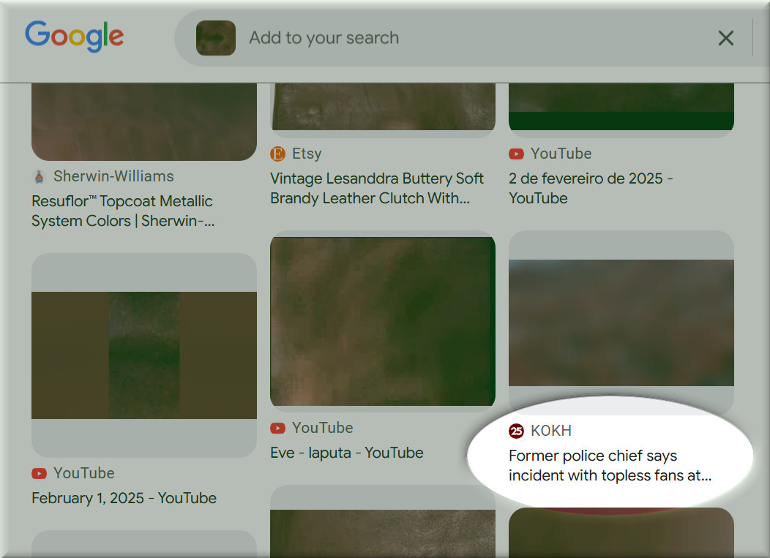Clear search with the X icon

coord(725,38)
